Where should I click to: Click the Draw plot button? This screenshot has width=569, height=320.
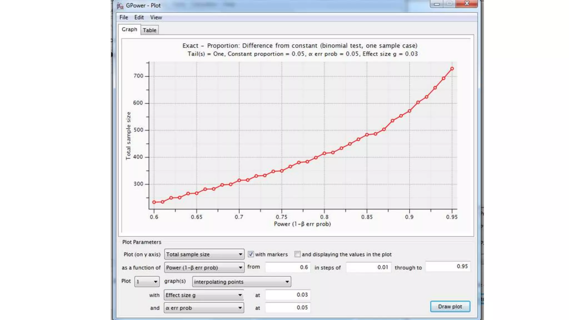pyautogui.click(x=450, y=306)
